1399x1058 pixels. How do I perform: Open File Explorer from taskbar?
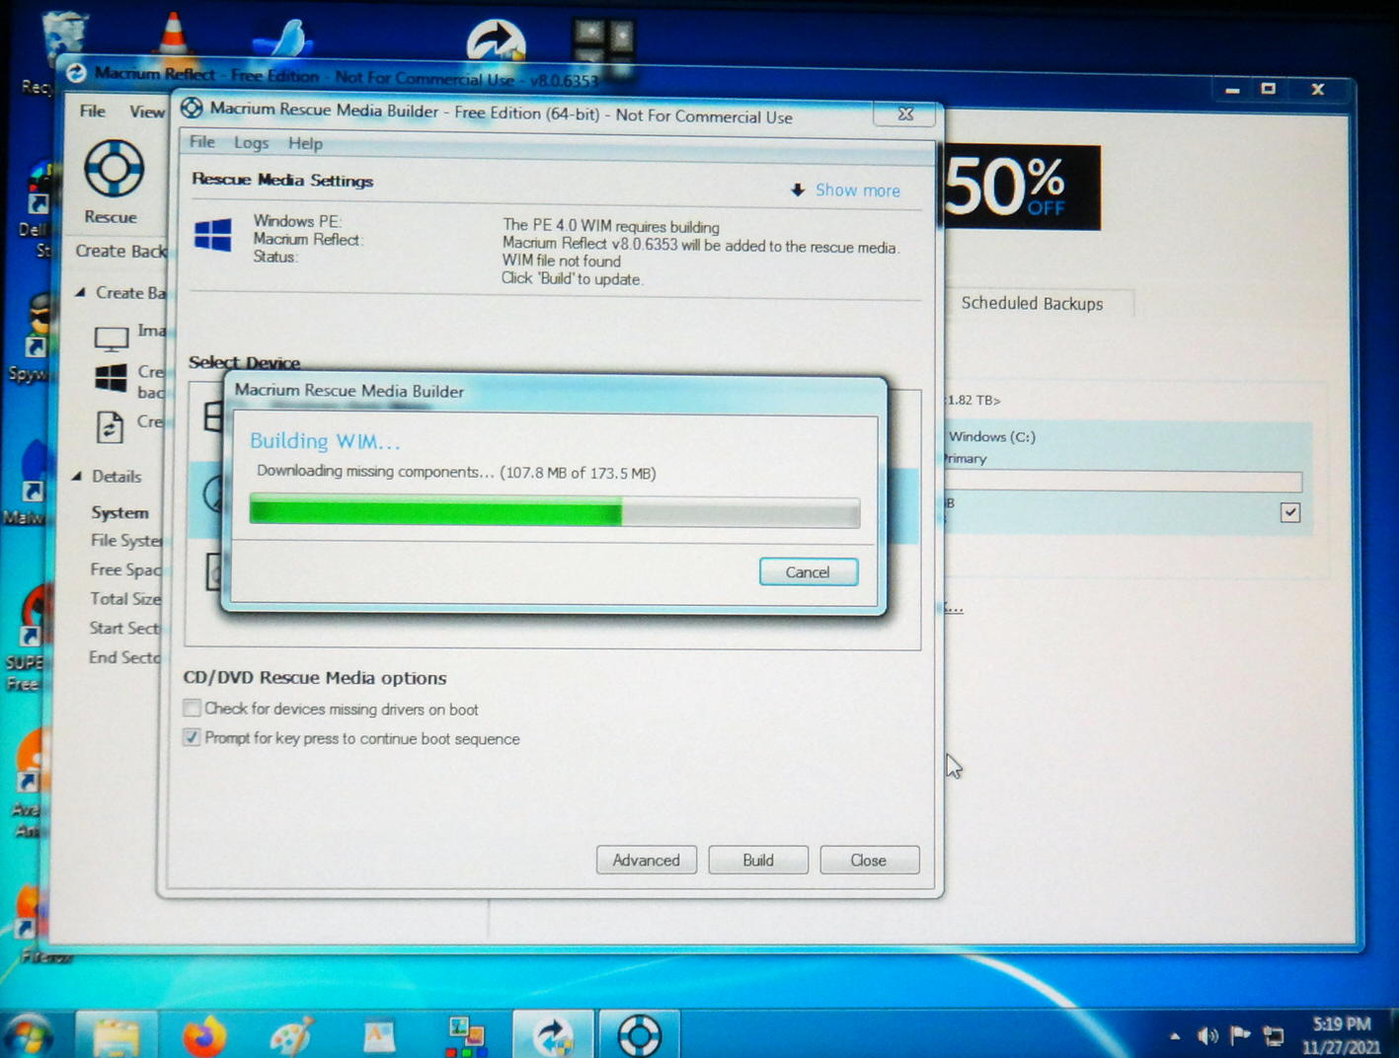(115, 1036)
